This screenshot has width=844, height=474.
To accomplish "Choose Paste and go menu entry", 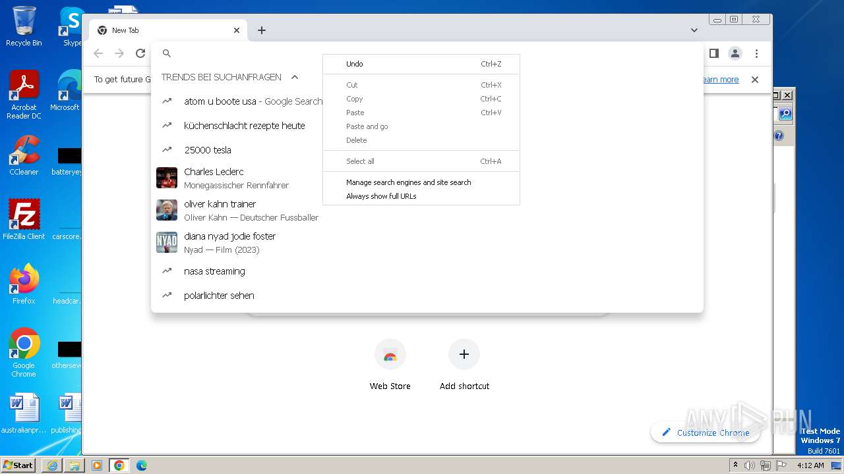I will click(421, 126).
